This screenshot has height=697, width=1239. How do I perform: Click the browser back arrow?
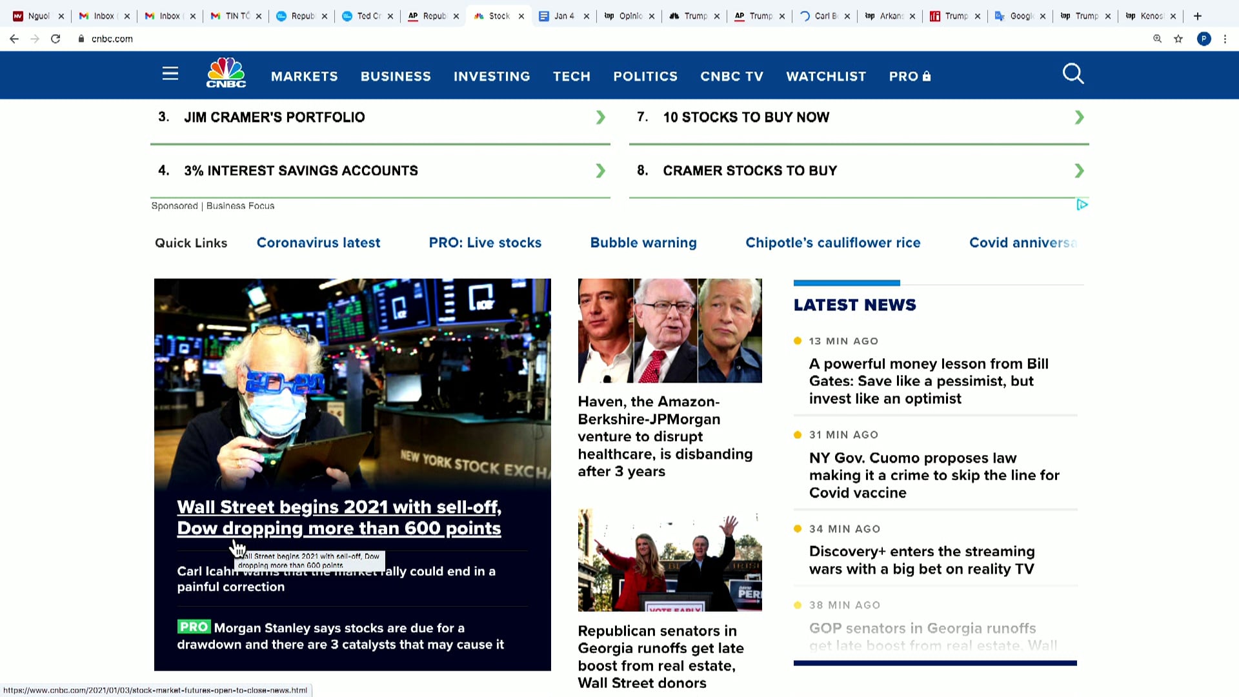coord(14,39)
